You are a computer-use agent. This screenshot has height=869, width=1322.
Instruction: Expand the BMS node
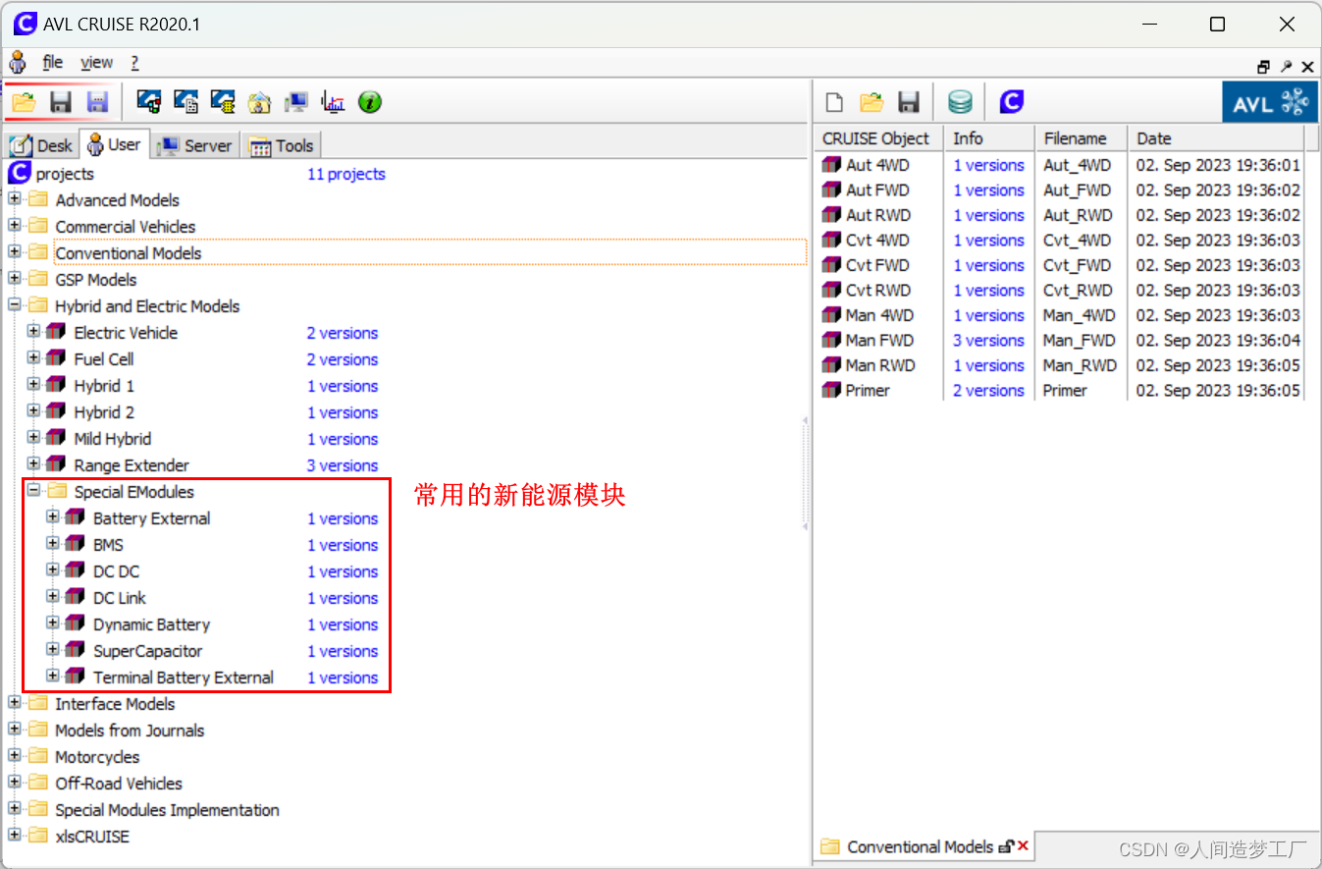click(x=53, y=544)
